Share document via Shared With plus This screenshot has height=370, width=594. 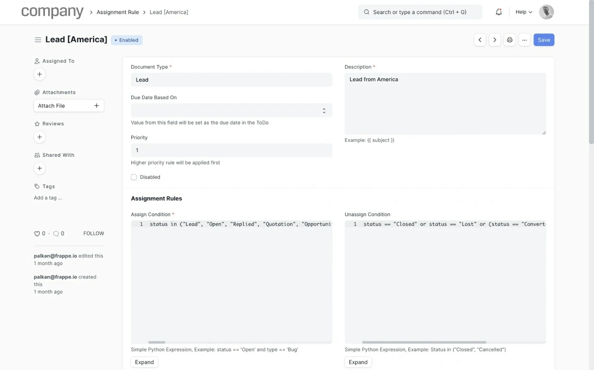click(x=39, y=169)
